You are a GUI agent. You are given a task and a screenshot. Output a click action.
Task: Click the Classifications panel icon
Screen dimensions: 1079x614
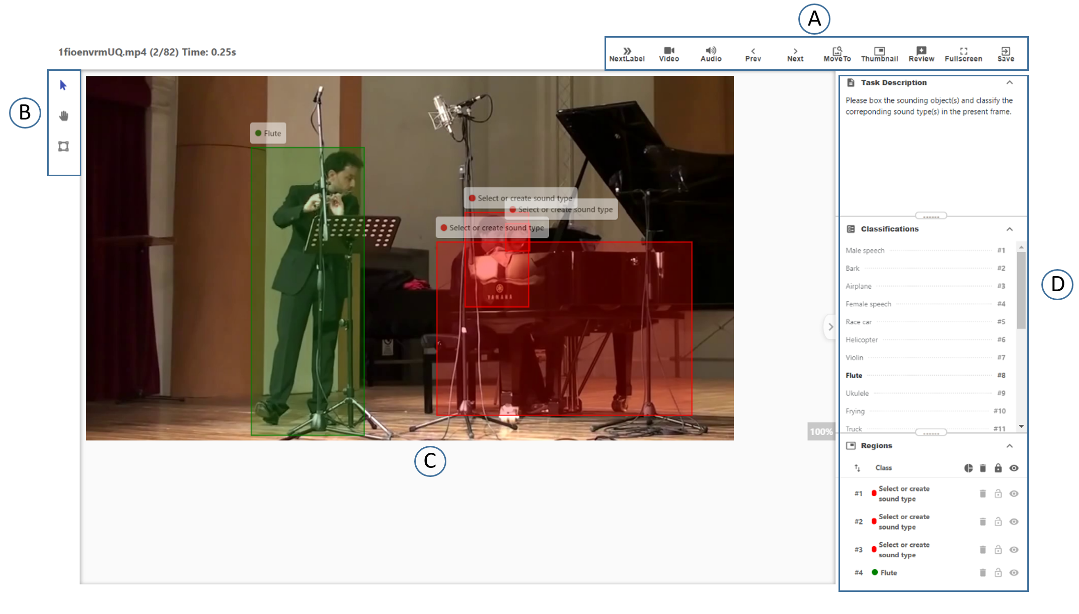coord(851,229)
